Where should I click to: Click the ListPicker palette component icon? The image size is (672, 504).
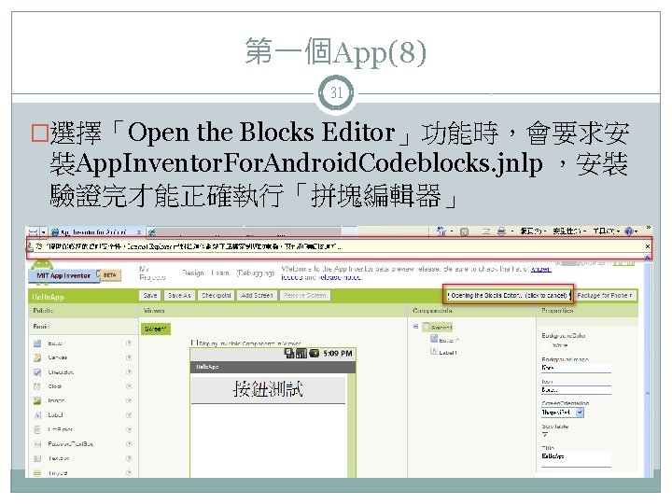[37, 429]
